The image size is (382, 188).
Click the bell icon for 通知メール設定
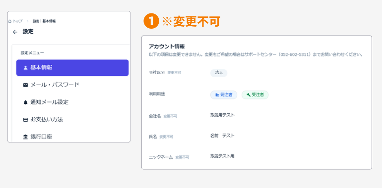coord(25,102)
